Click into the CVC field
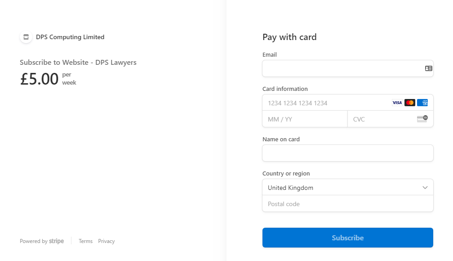This screenshot has width=453, height=261. [390, 119]
